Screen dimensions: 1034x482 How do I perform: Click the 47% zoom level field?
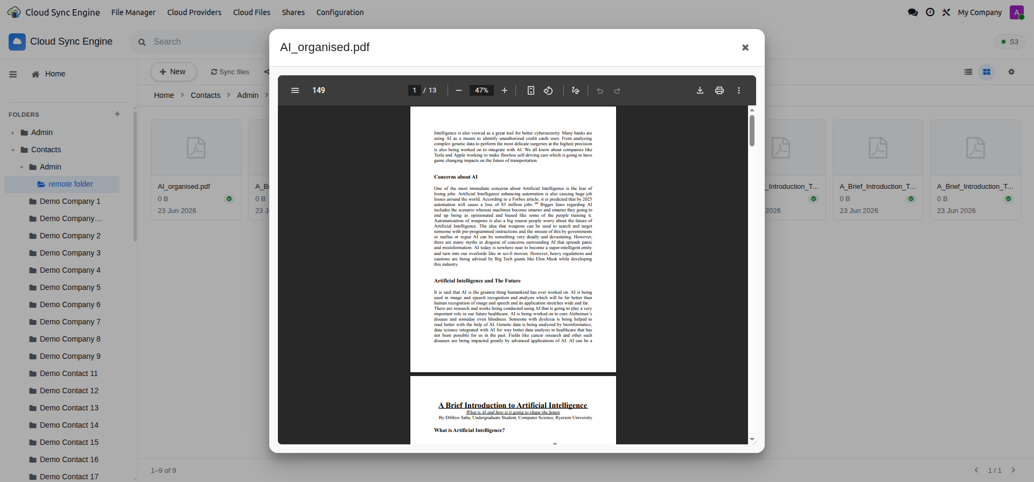481,90
